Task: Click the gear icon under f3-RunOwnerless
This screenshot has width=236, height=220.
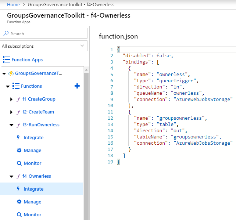Action: tap(19, 150)
